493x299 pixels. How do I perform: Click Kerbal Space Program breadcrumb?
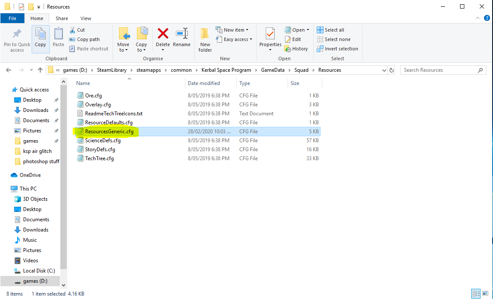pyautogui.click(x=226, y=70)
